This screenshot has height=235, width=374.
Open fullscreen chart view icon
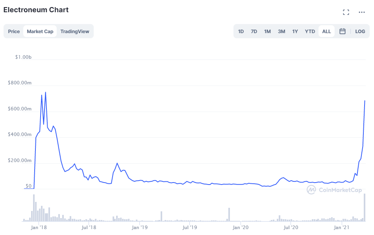[346, 12]
